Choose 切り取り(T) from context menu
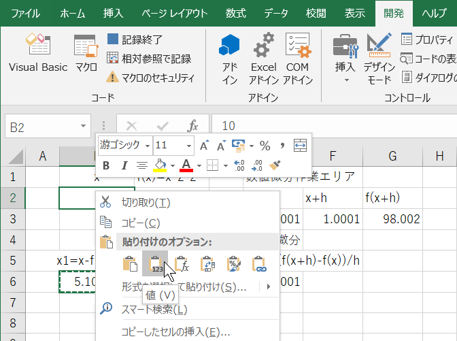This screenshot has height=341, width=457. pos(188,202)
